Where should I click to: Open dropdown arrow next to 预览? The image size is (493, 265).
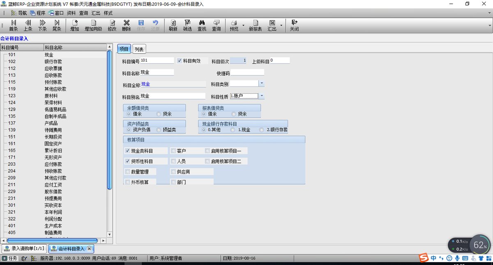click(x=243, y=25)
